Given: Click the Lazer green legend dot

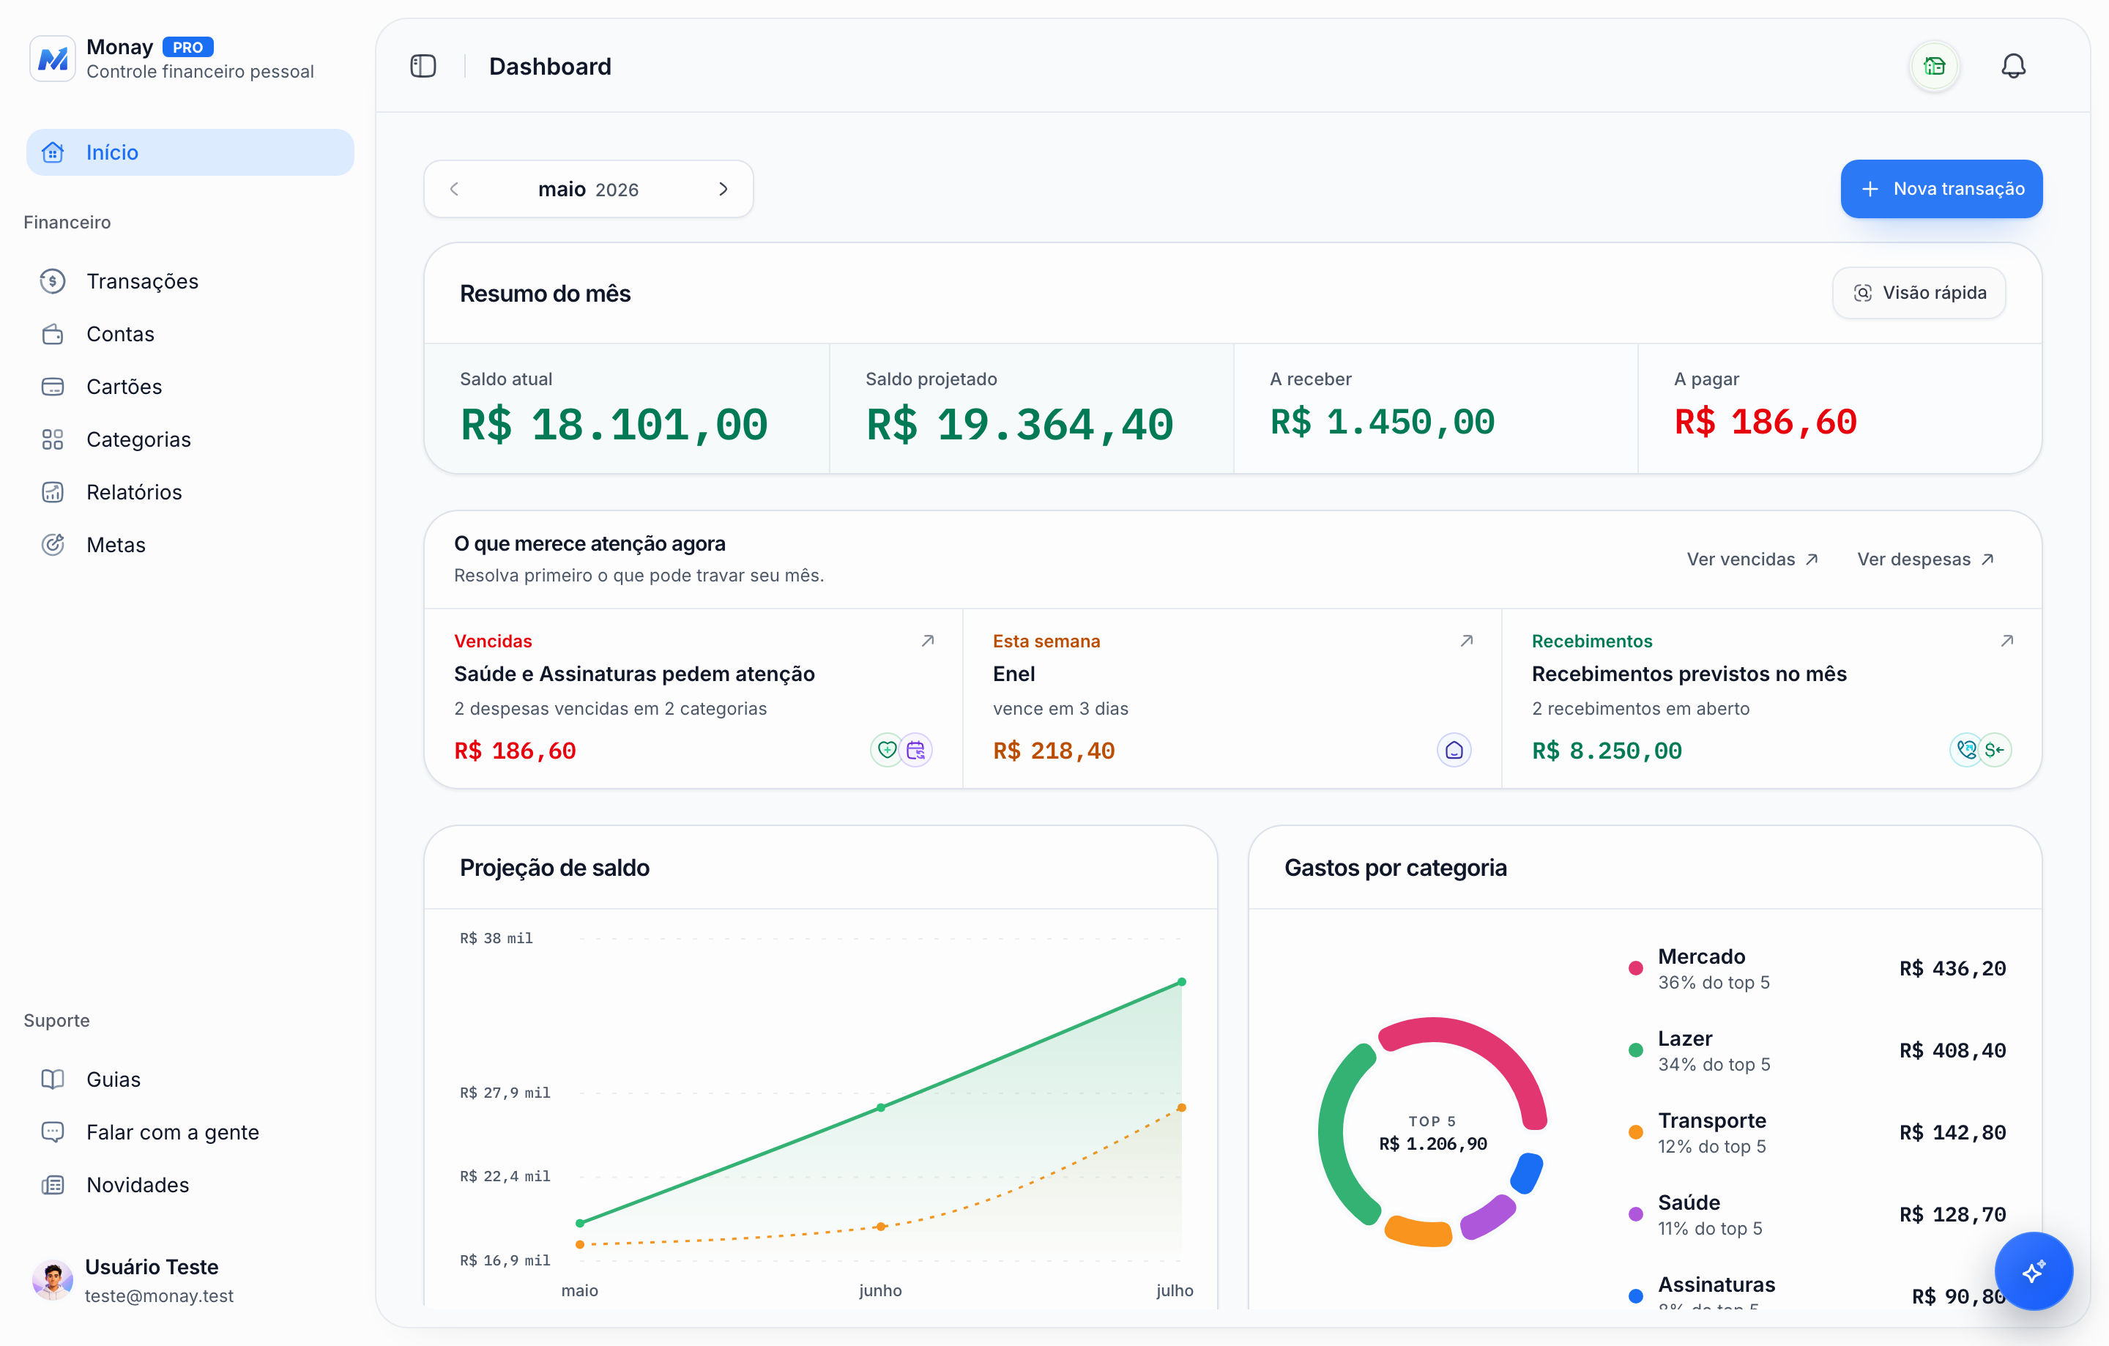Looking at the screenshot, I should click(x=1634, y=1050).
